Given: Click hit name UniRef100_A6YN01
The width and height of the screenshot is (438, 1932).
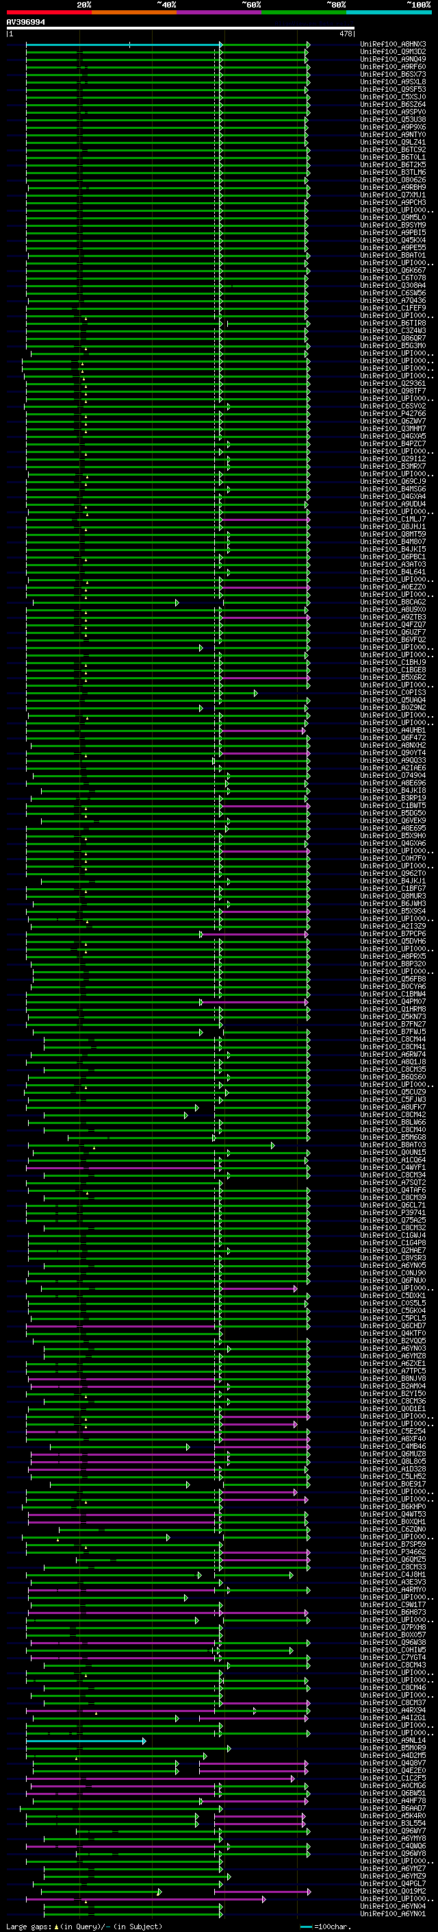Looking at the screenshot, I should (x=393, y=1913).
